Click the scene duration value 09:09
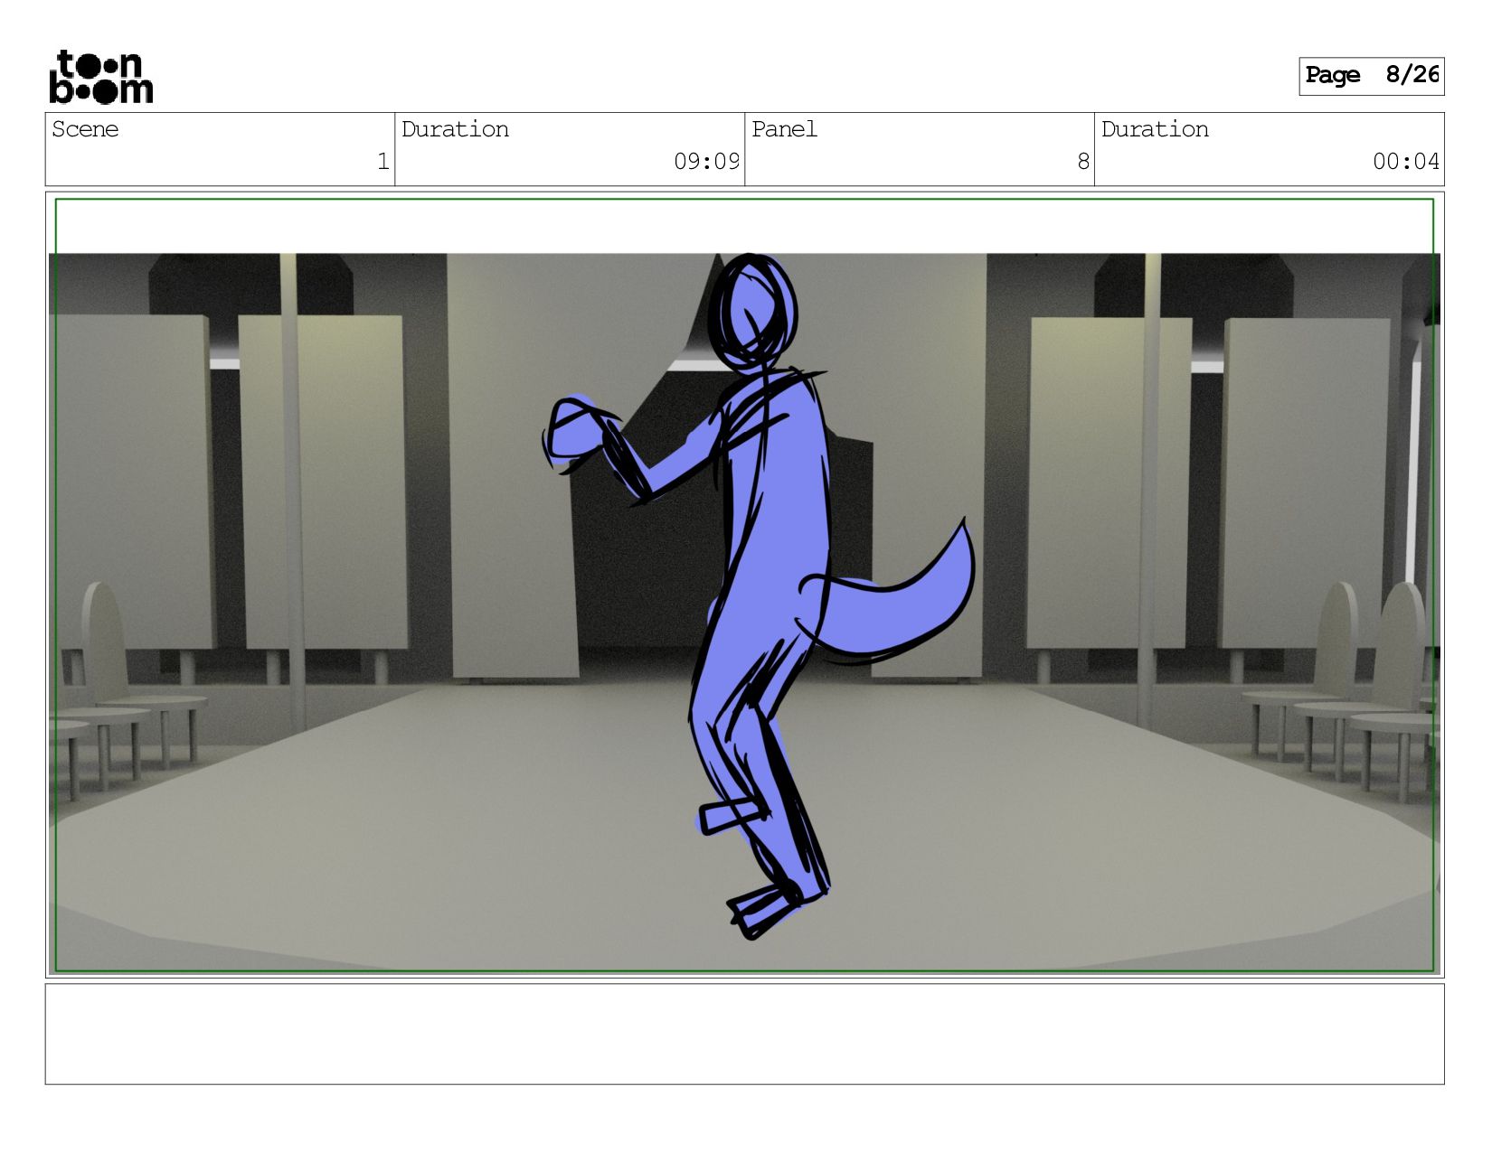1492x1152 pixels. 706,162
